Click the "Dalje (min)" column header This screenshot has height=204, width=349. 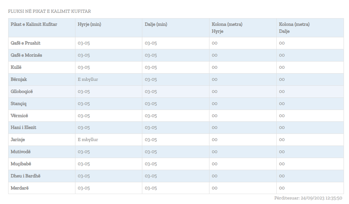point(156,24)
